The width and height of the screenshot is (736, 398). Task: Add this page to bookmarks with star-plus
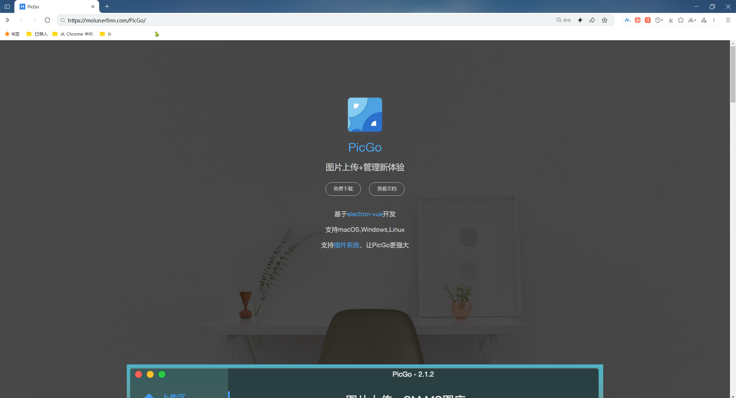coord(605,20)
